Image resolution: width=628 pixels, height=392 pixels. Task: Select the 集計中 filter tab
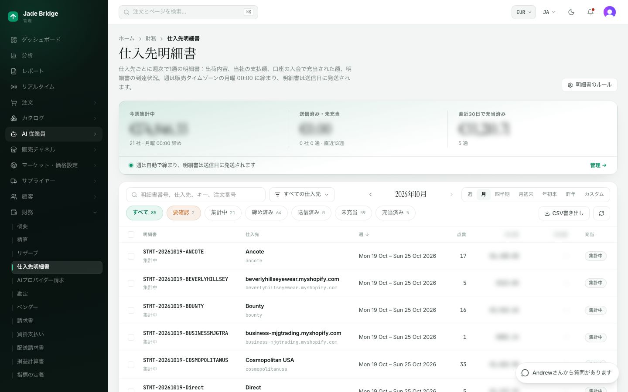pos(223,213)
